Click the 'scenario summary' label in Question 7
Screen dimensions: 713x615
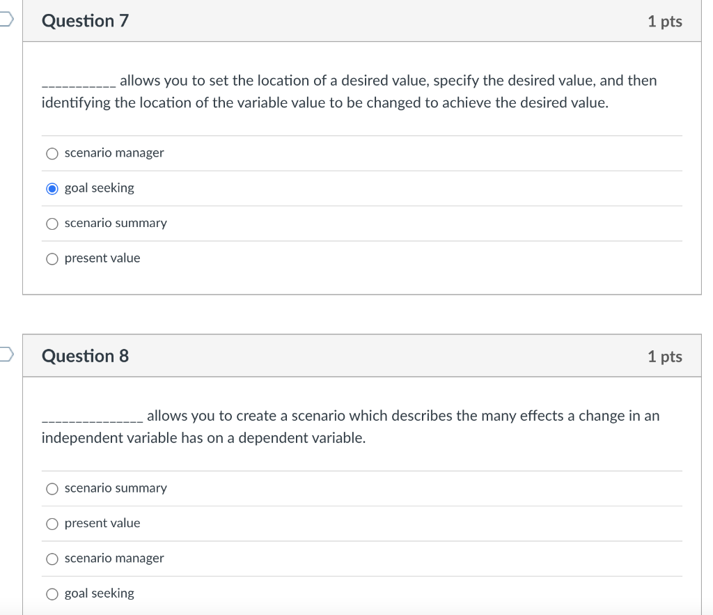(x=116, y=223)
